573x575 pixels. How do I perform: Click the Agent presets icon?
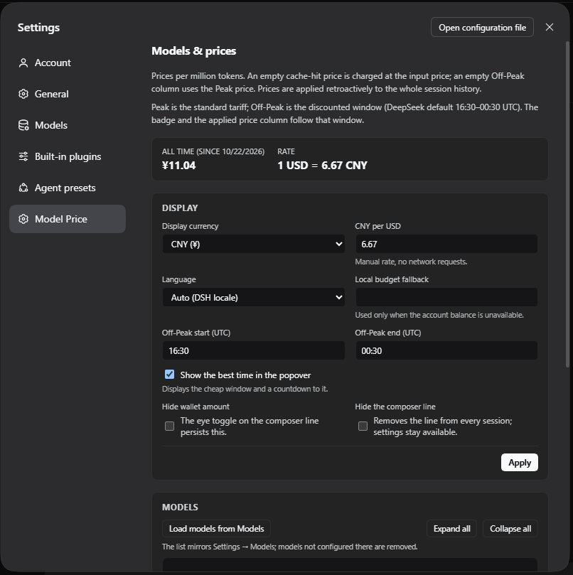pyautogui.click(x=23, y=188)
